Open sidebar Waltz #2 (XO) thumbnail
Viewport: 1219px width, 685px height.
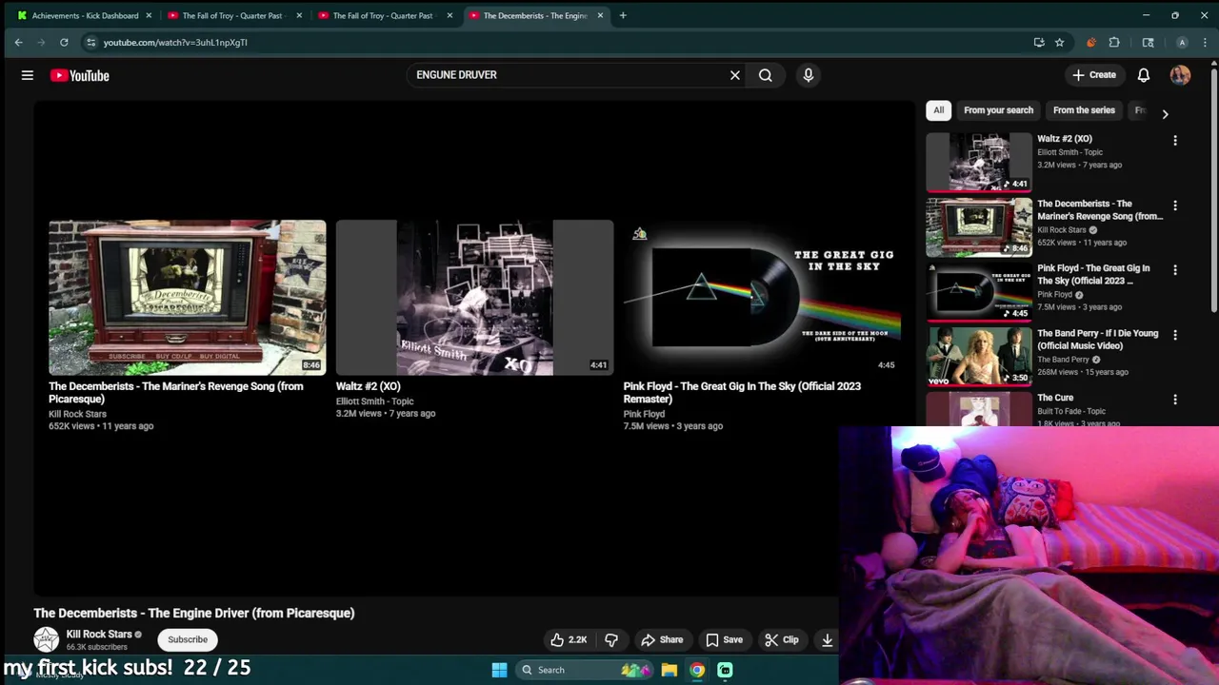click(979, 162)
